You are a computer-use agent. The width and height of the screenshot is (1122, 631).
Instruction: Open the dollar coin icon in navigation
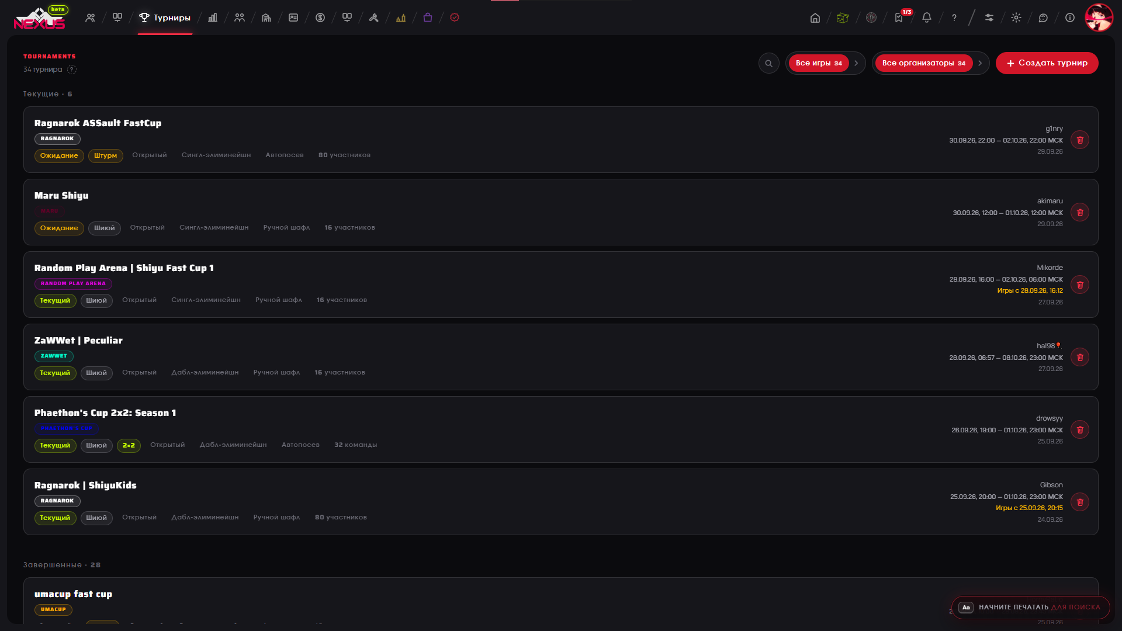[320, 18]
